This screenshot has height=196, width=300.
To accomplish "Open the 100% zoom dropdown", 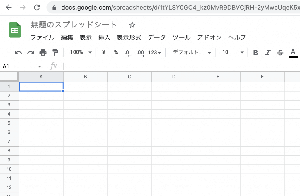I will [81, 52].
